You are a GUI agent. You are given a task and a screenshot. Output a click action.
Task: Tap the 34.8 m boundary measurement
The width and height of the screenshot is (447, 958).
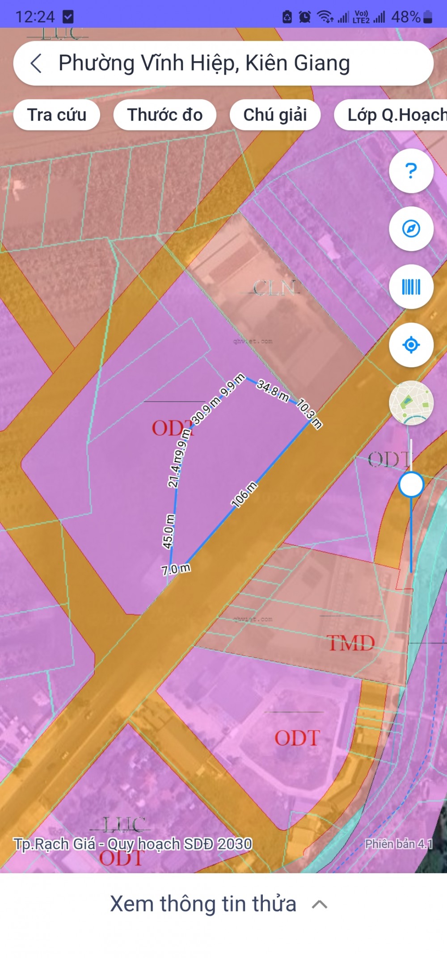click(x=273, y=391)
